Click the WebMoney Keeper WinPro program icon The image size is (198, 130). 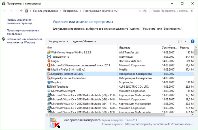click(x=49, y=52)
